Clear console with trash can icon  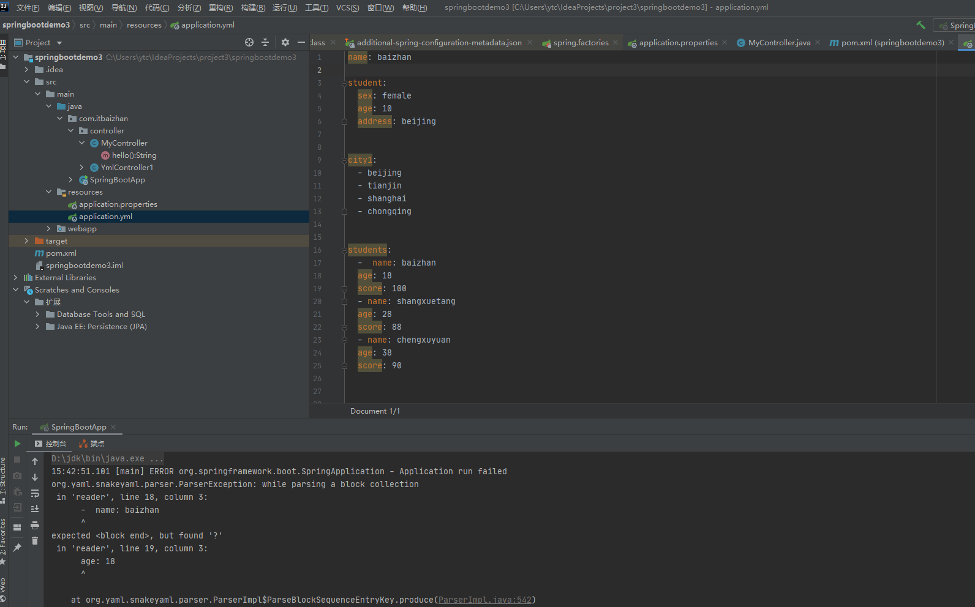click(x=35, y=541)
